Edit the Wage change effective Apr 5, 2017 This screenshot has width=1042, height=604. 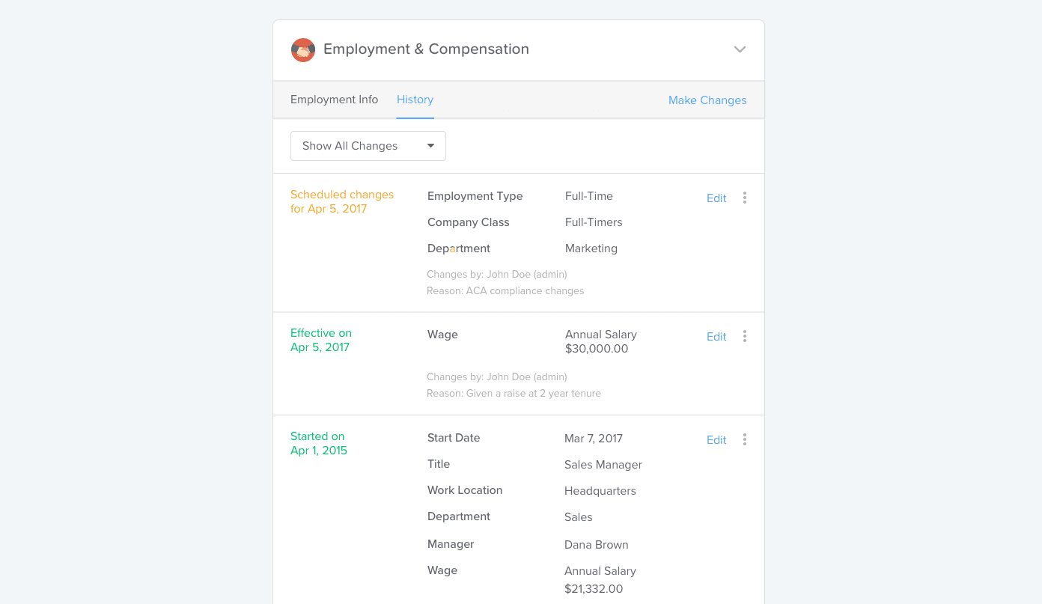tap(716, 337)
